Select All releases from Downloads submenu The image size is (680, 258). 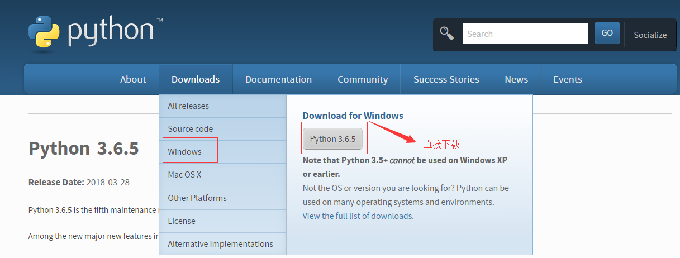pos(223,106)
